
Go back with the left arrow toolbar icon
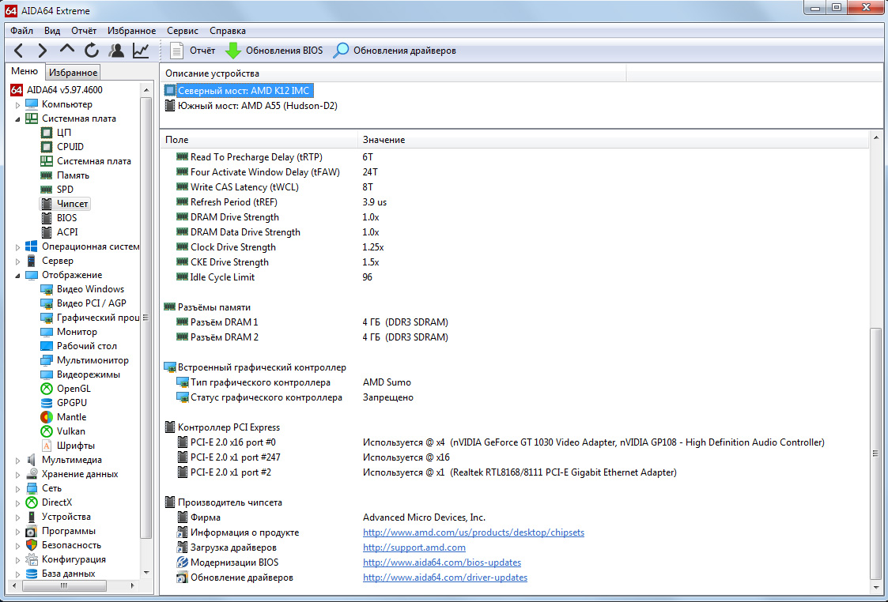pyautogui.click(x=19, y=51)
